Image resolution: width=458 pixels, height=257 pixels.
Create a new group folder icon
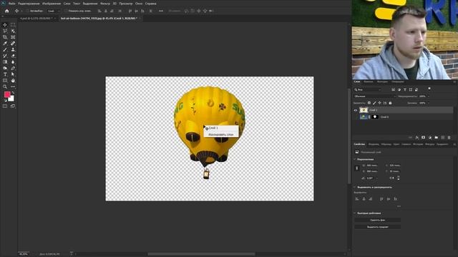(437, 138)
